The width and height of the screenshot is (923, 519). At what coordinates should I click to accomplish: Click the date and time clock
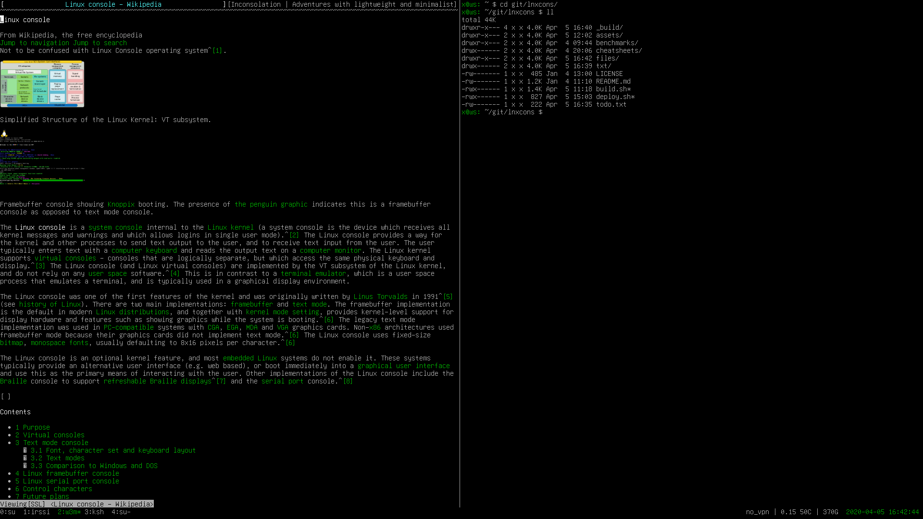(x=882, y=512)
